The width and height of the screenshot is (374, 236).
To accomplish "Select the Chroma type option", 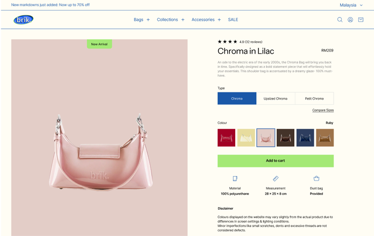I will click(237, 98).
